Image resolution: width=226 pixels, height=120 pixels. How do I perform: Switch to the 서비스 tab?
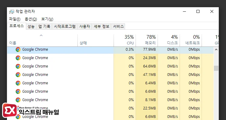(118, 26)
